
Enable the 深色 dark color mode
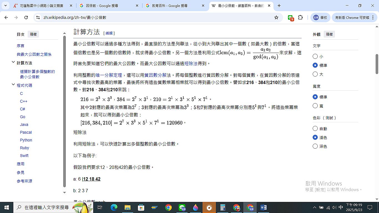click(x=315, y=146)
